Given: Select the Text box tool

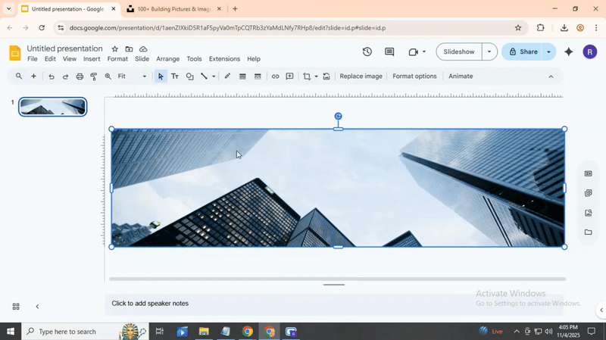Looking at the screenshot, I should pos(175,76).
